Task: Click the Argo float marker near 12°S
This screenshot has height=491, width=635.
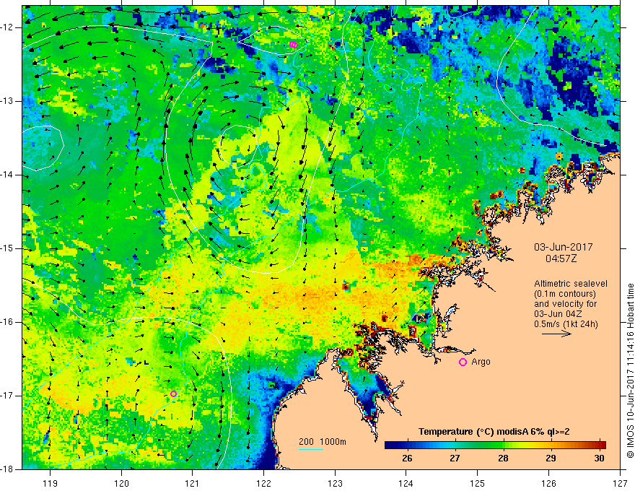Action: click(x=294, y=45)
